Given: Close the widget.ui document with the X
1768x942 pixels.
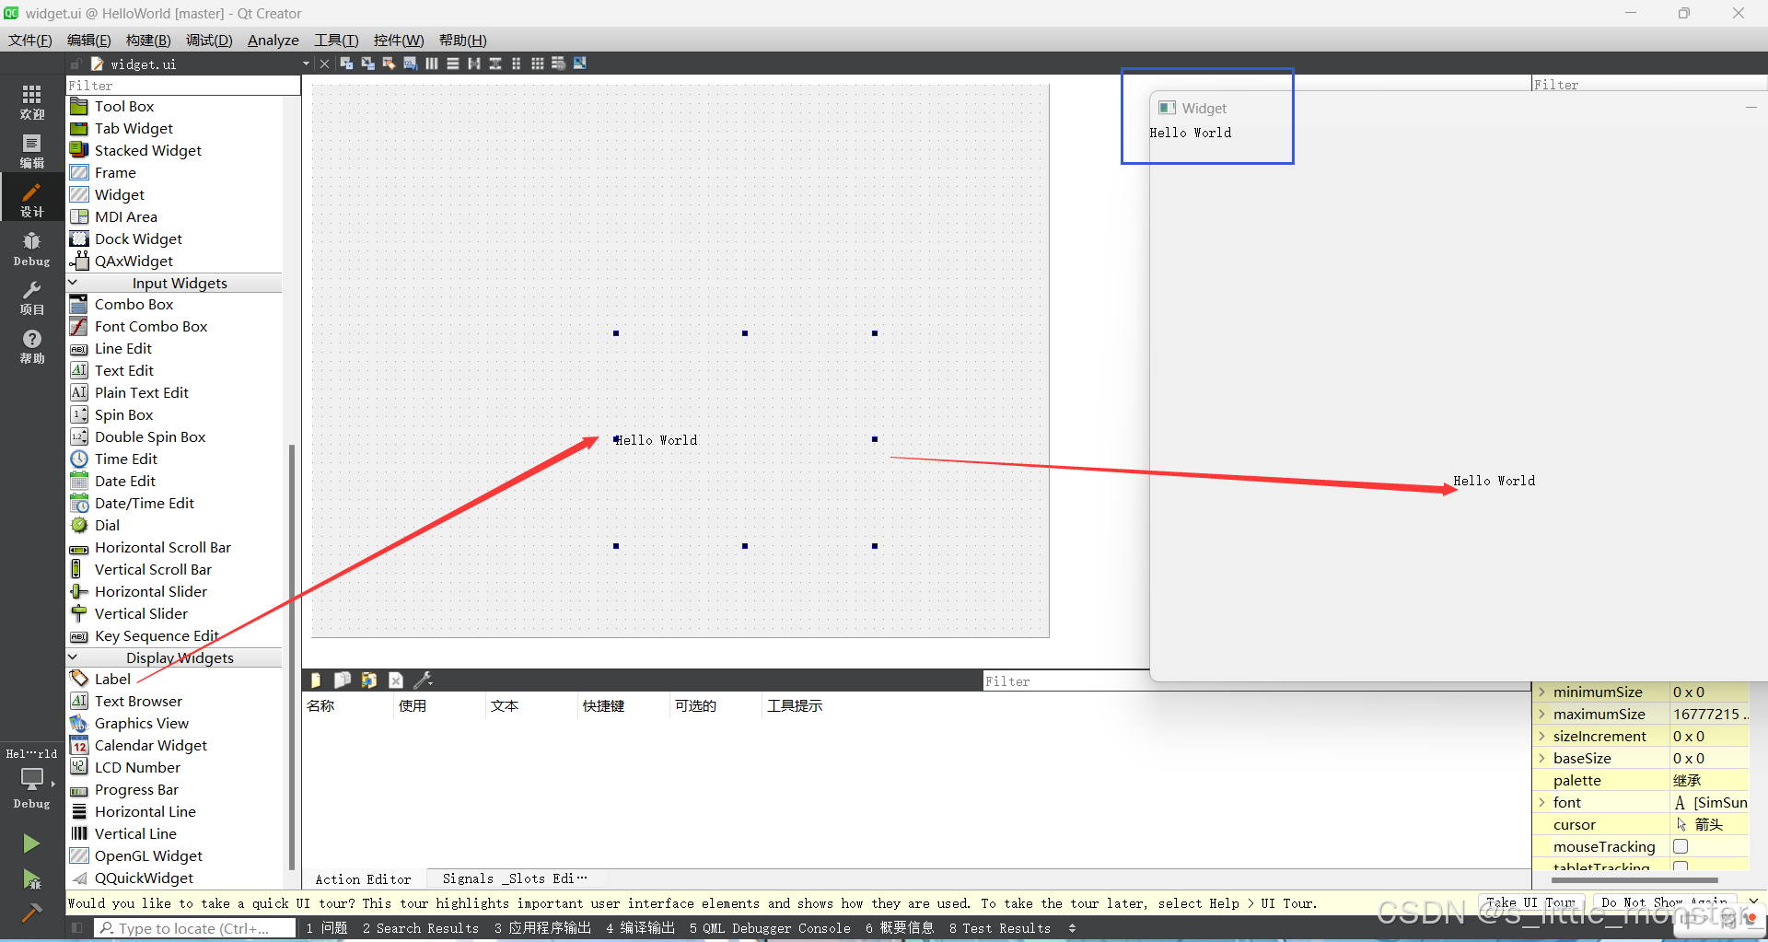Looking at the screenshot, I should pos(324,64).
